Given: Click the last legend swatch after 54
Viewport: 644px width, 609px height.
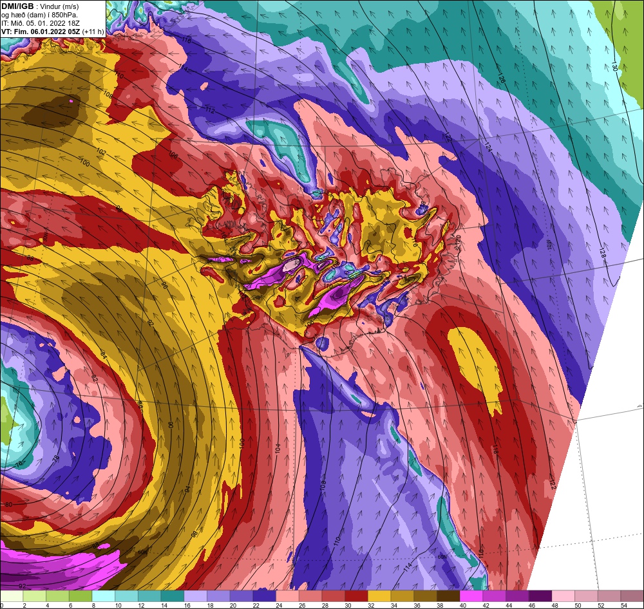Looking at the screenshot, I should point(632,596).
